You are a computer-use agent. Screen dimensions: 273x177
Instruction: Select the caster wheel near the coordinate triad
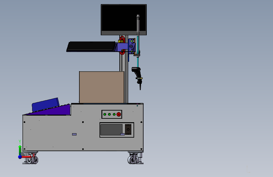click(33, 159)
